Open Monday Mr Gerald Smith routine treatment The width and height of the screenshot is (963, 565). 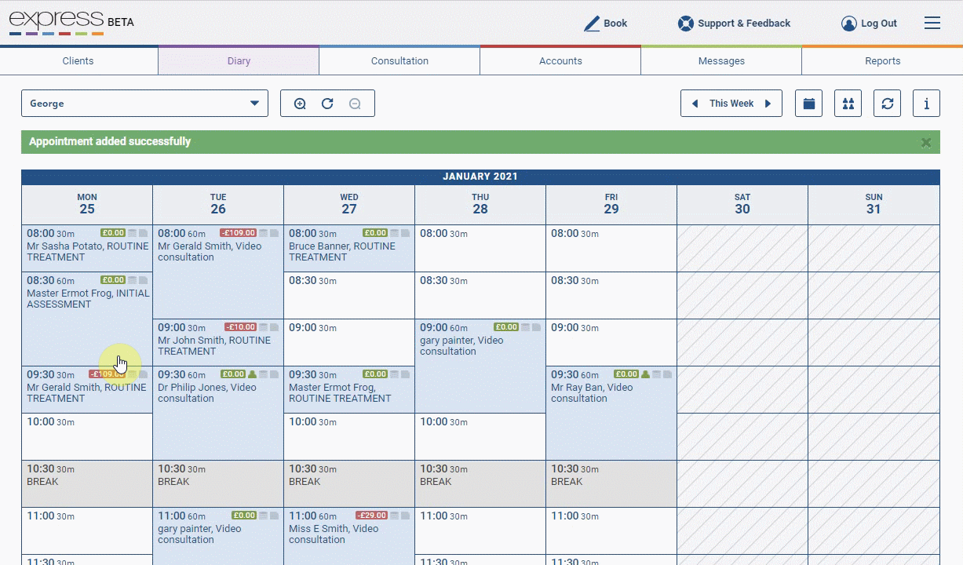[87, 390]
